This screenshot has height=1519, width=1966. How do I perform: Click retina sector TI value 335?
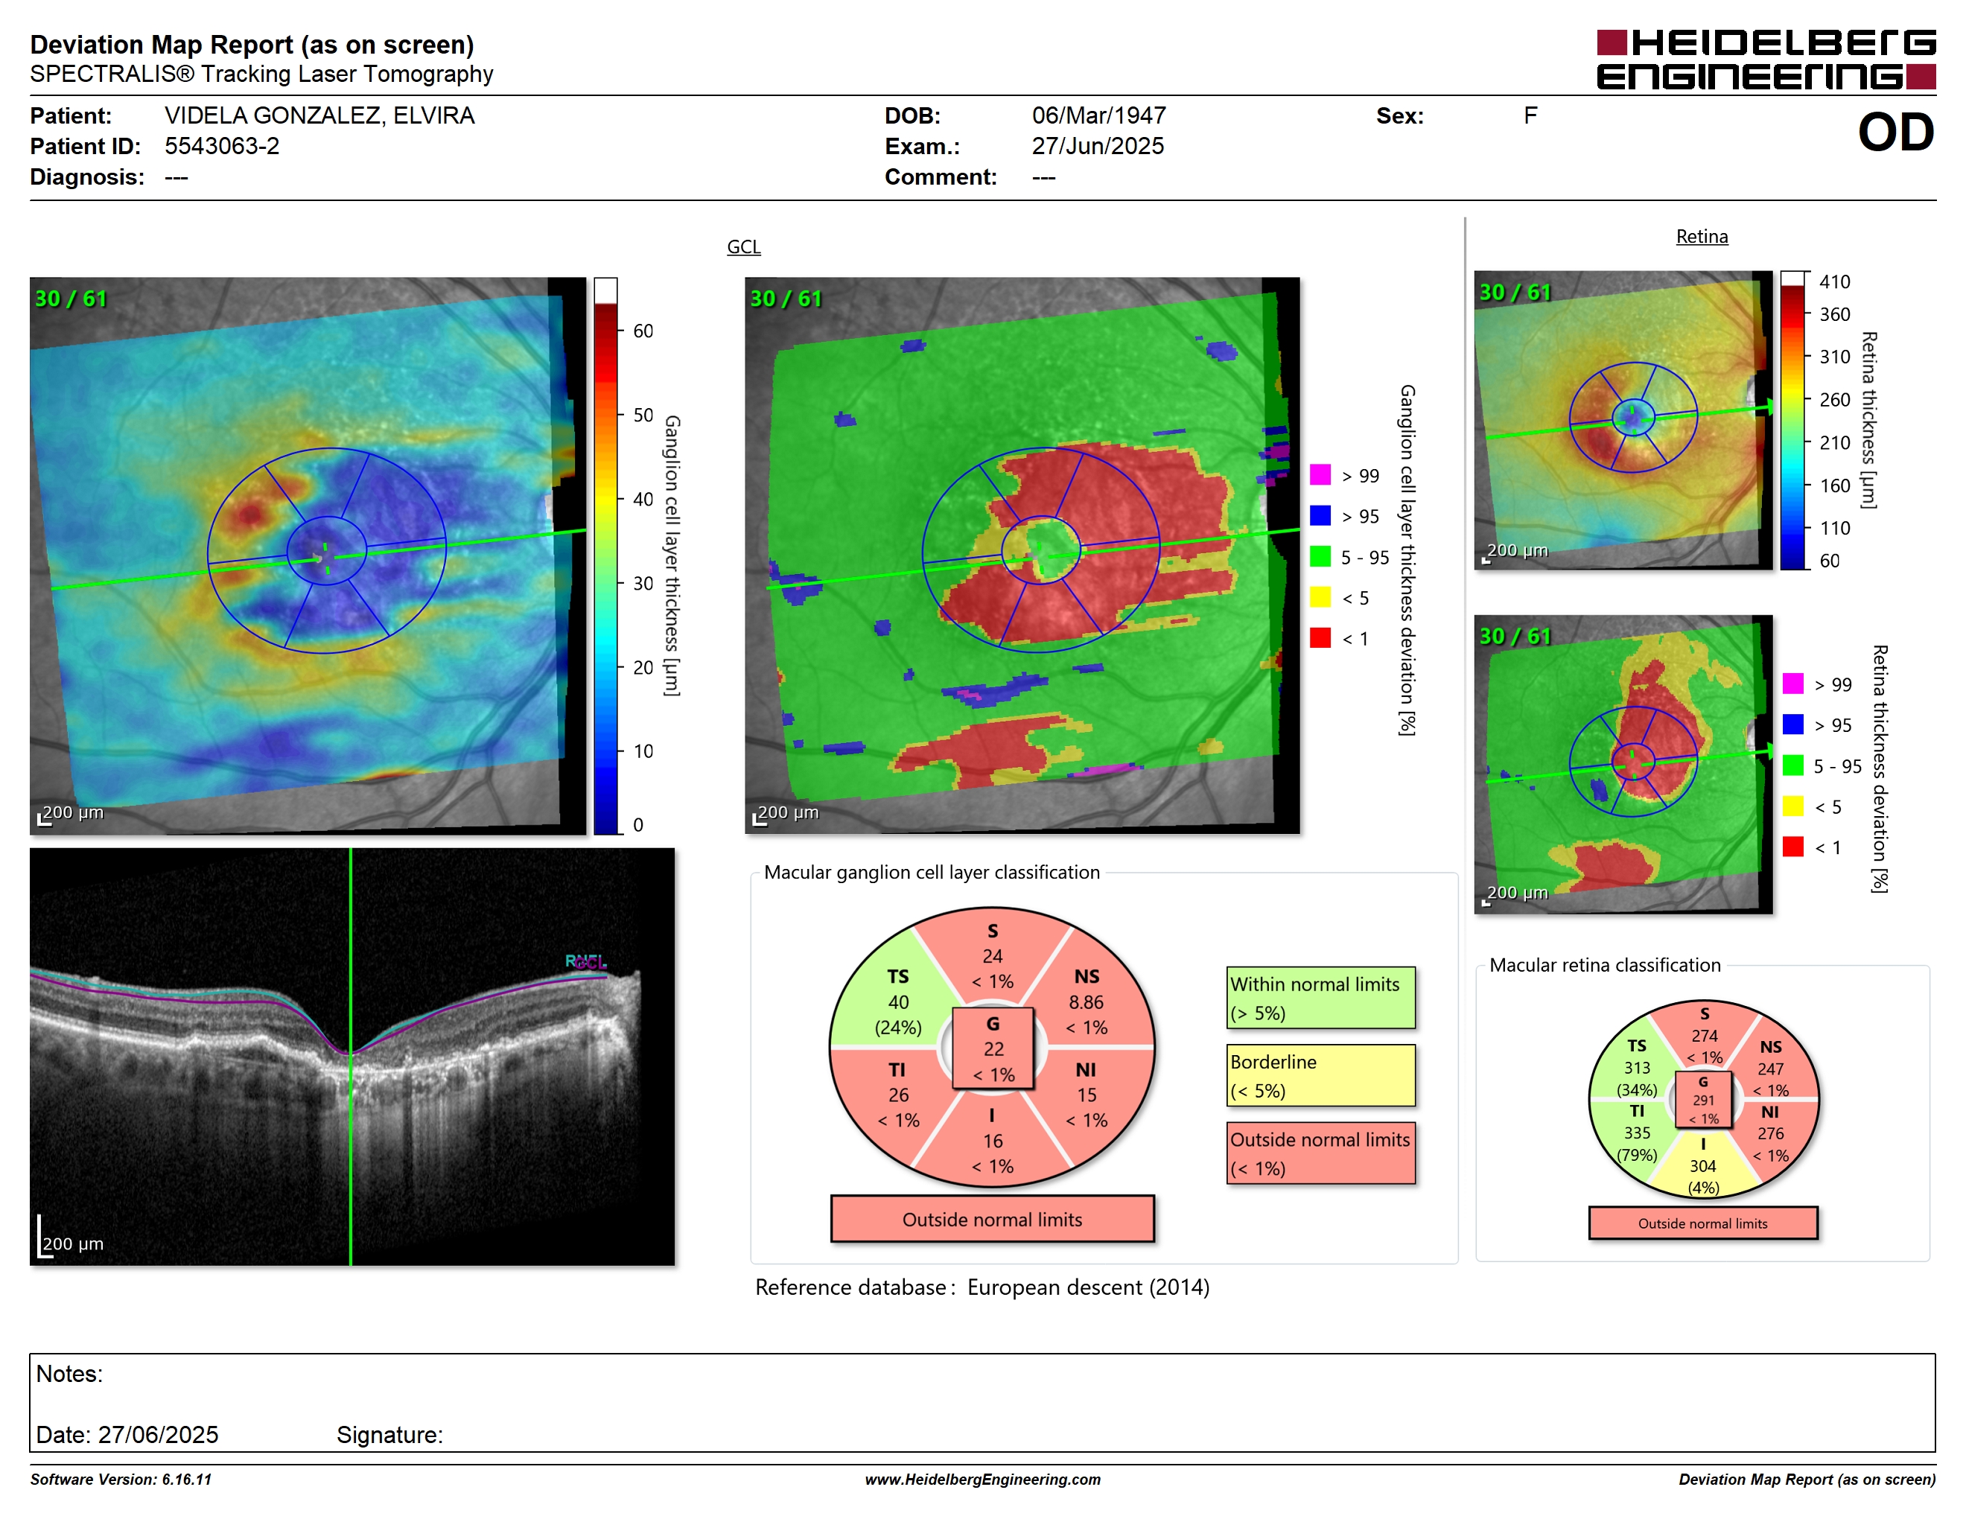(x=1637, y=1133)
